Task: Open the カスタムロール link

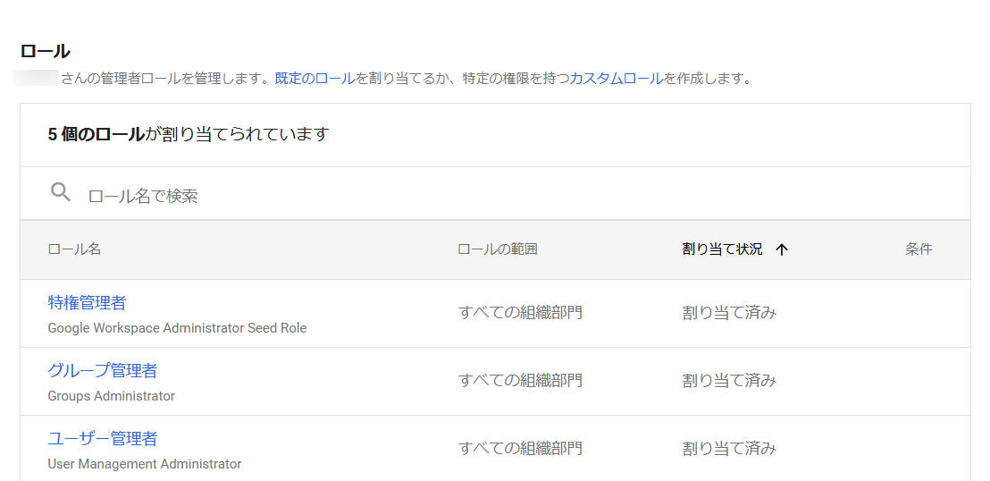Action: click(617, 79)
